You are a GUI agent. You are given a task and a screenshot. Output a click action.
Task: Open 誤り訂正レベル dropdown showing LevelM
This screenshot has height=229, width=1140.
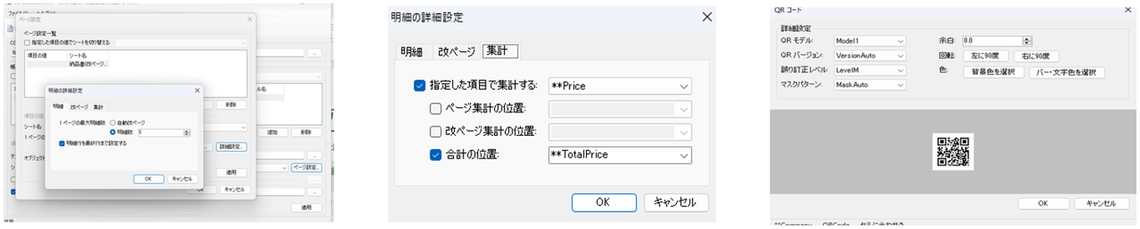click(869, 70)
